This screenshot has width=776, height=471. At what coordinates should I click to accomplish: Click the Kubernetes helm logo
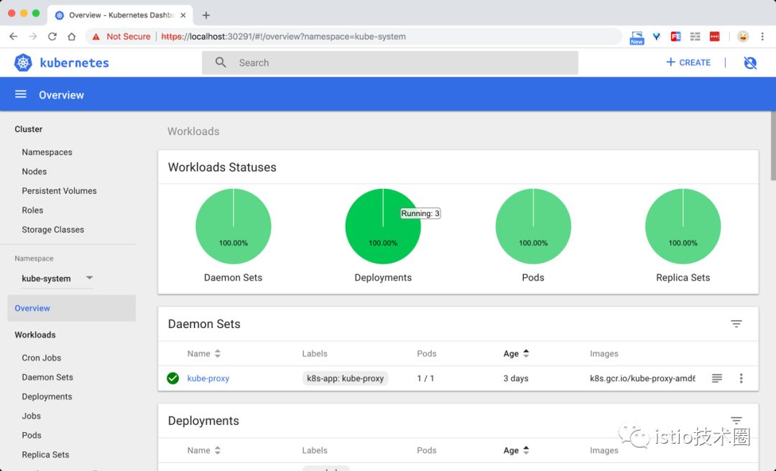(x=23, y=63)
